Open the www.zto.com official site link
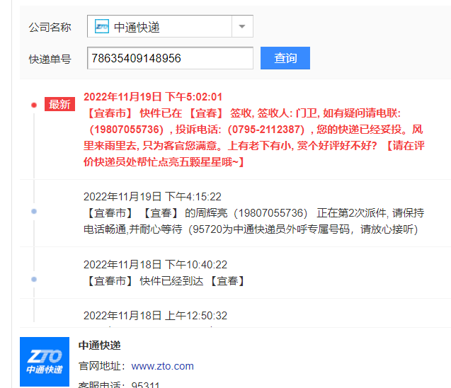 [x=163, y=366]
